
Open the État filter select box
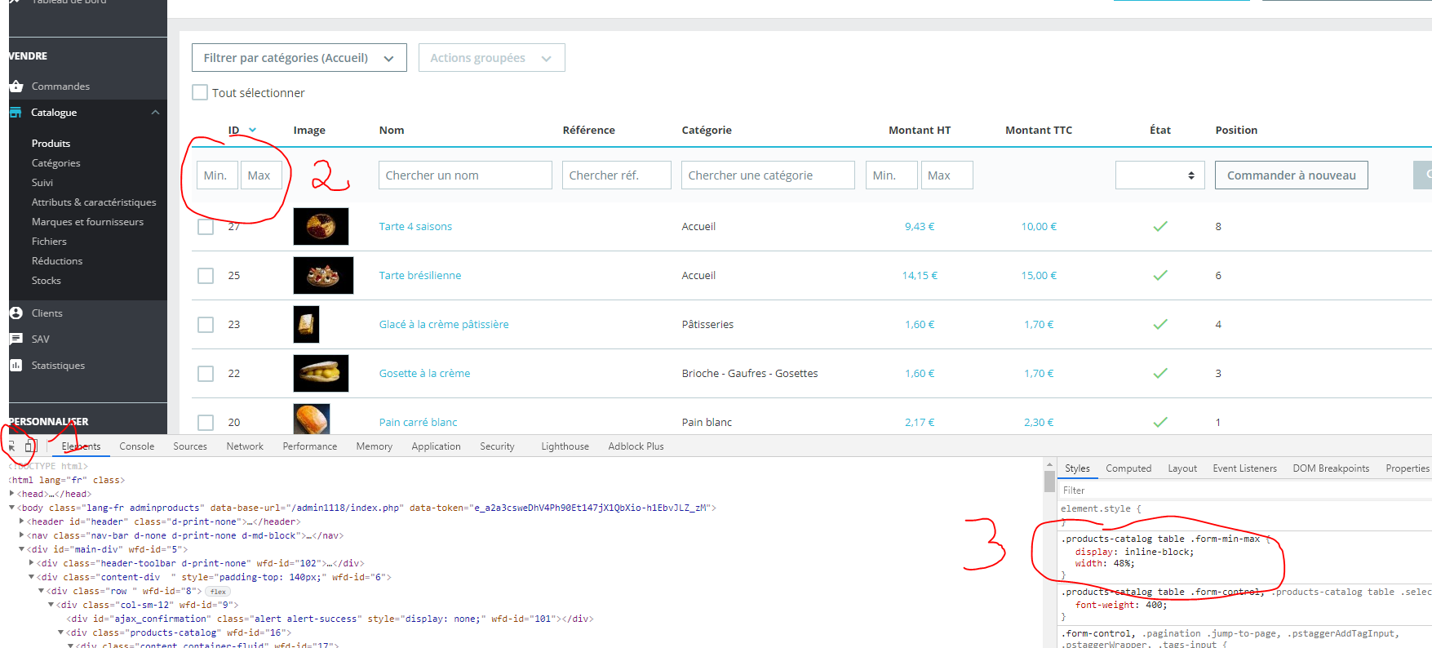(1159, 175)
